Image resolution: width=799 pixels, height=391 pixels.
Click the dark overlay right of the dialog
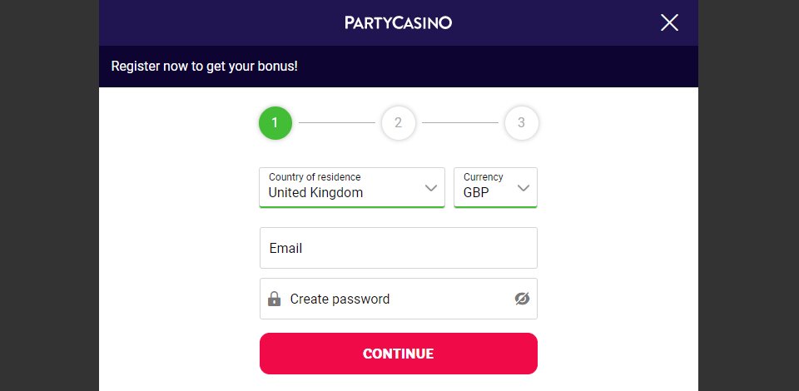pos(748,195)
